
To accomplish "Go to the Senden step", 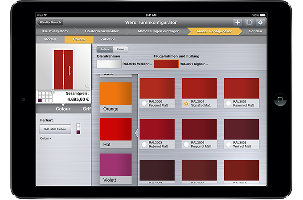I will pos(255,31).
